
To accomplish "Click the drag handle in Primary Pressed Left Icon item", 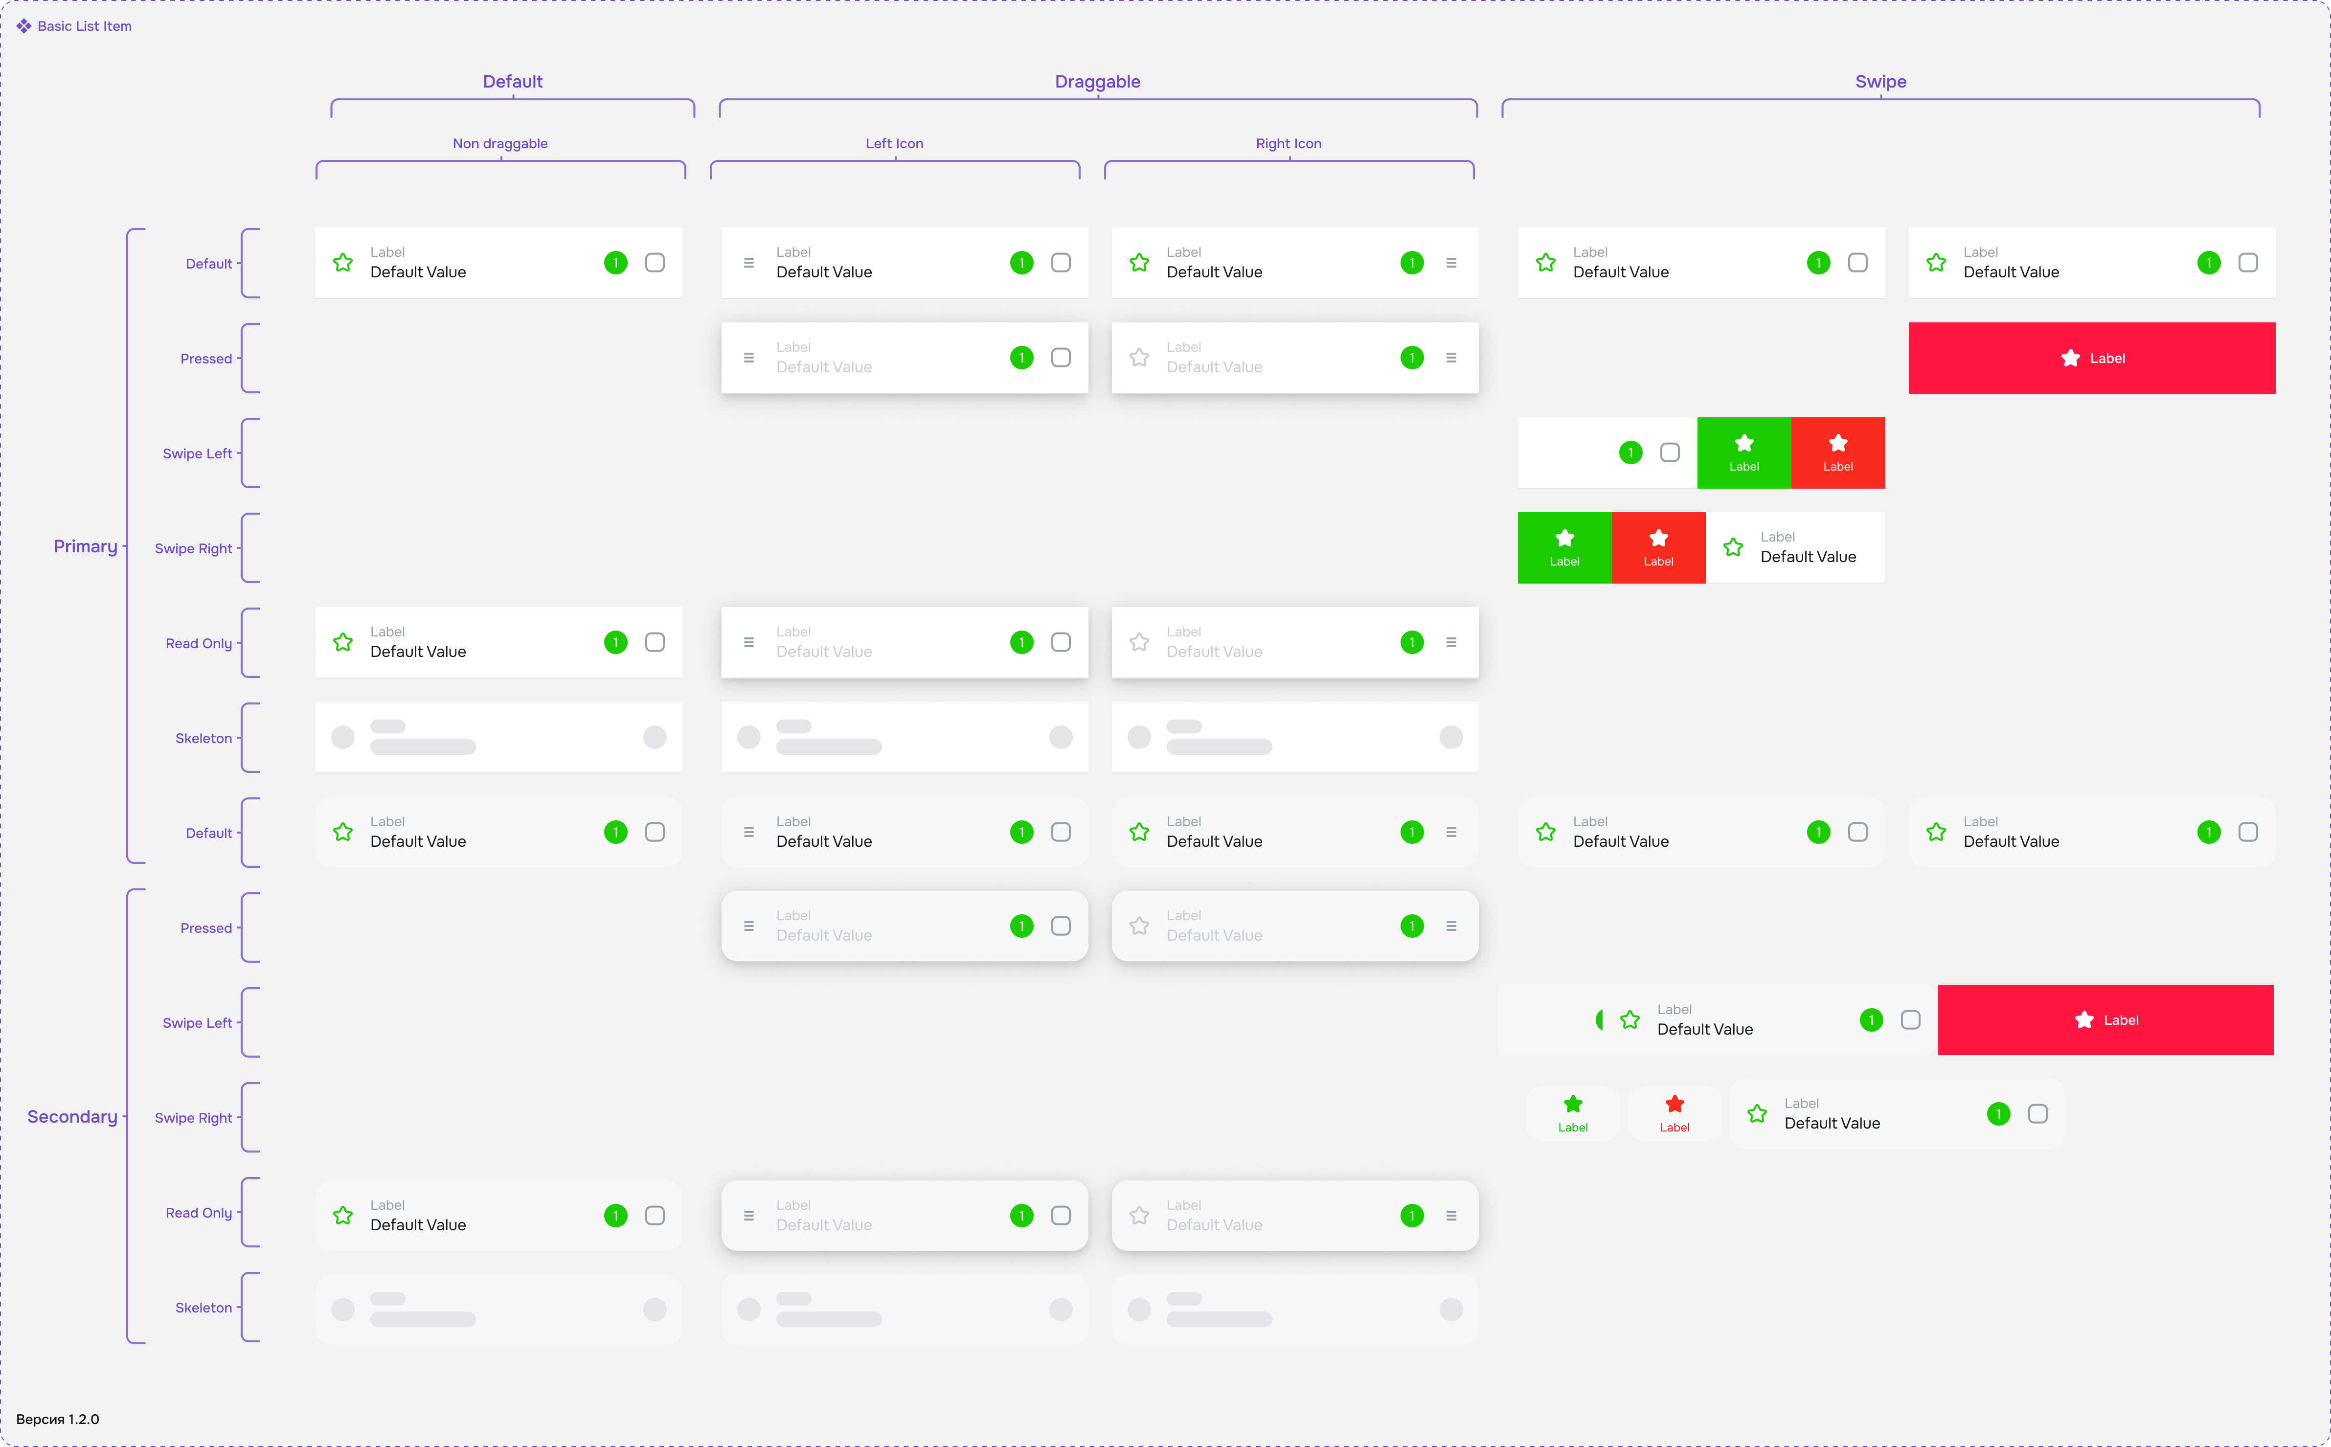I will [x=749, y=357].
